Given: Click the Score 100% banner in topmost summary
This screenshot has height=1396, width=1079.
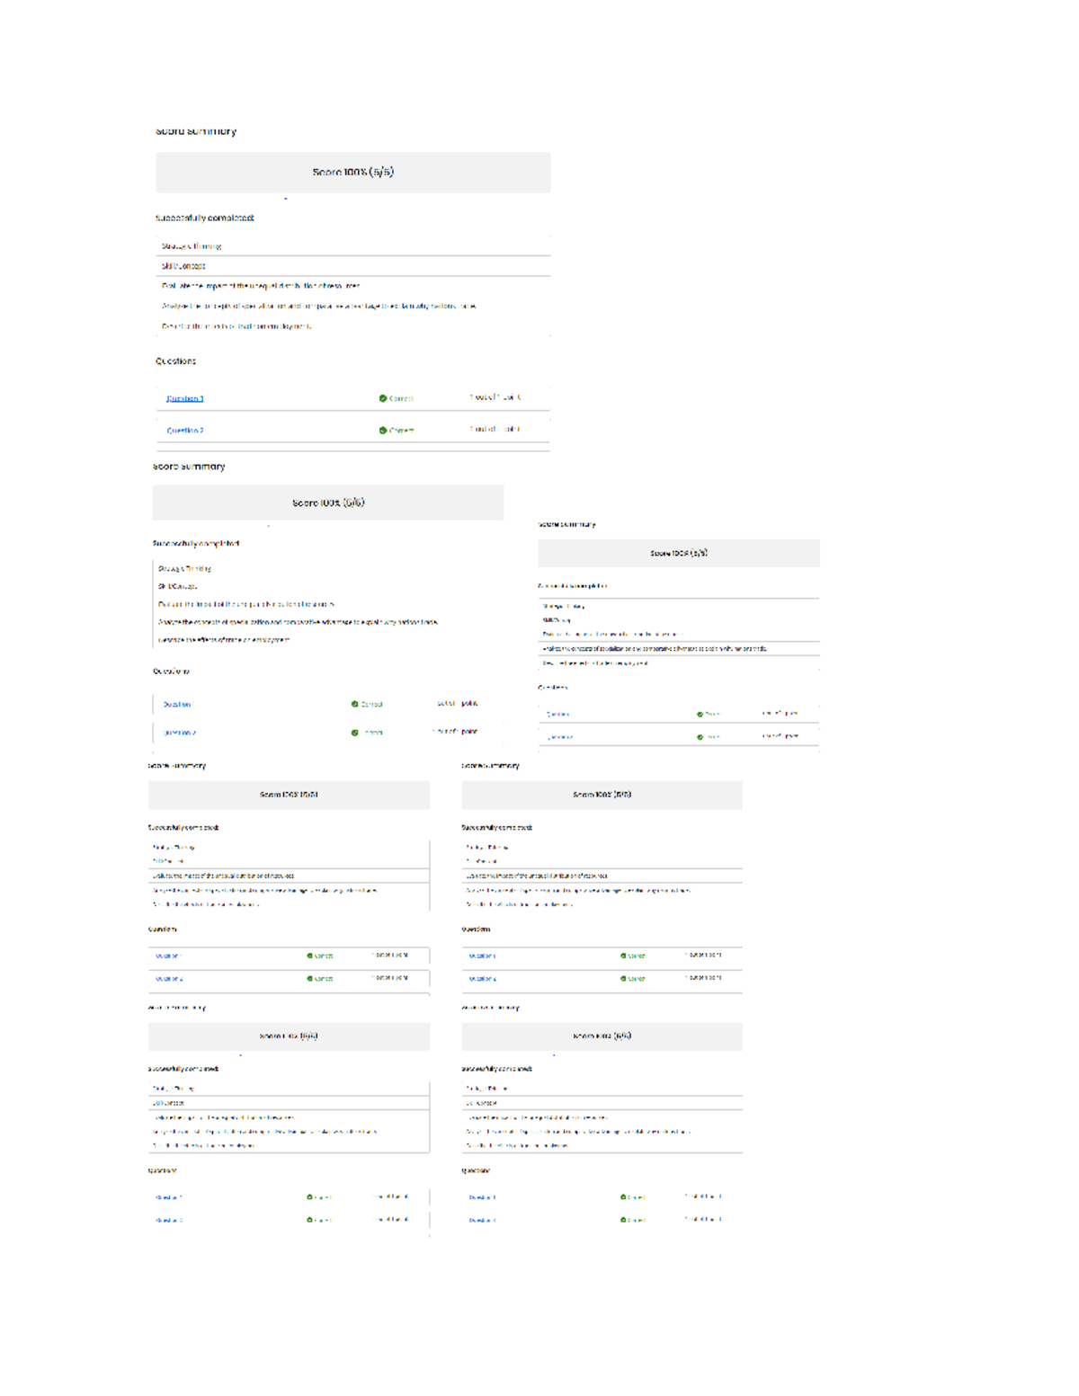Looking at the screenshot, I should pyautogui.click(x=352, y=172).
